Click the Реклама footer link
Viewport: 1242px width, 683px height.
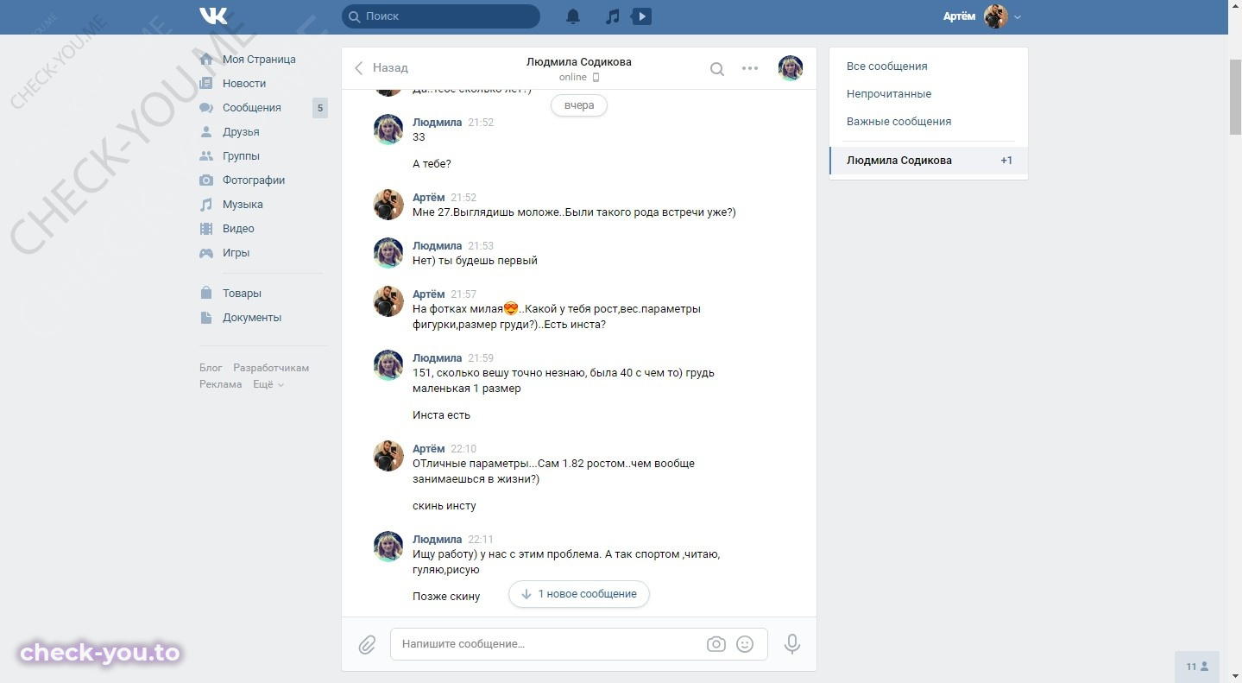(221, 384)
